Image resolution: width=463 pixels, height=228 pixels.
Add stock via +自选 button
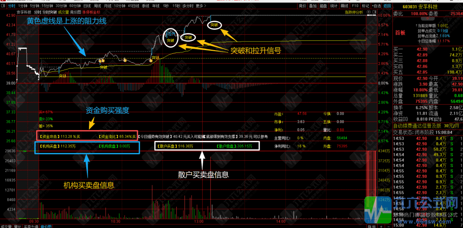(x=376, y=6)
